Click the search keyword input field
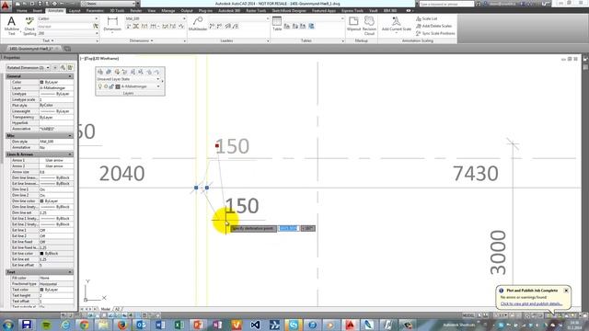 (x=446, y=4)
